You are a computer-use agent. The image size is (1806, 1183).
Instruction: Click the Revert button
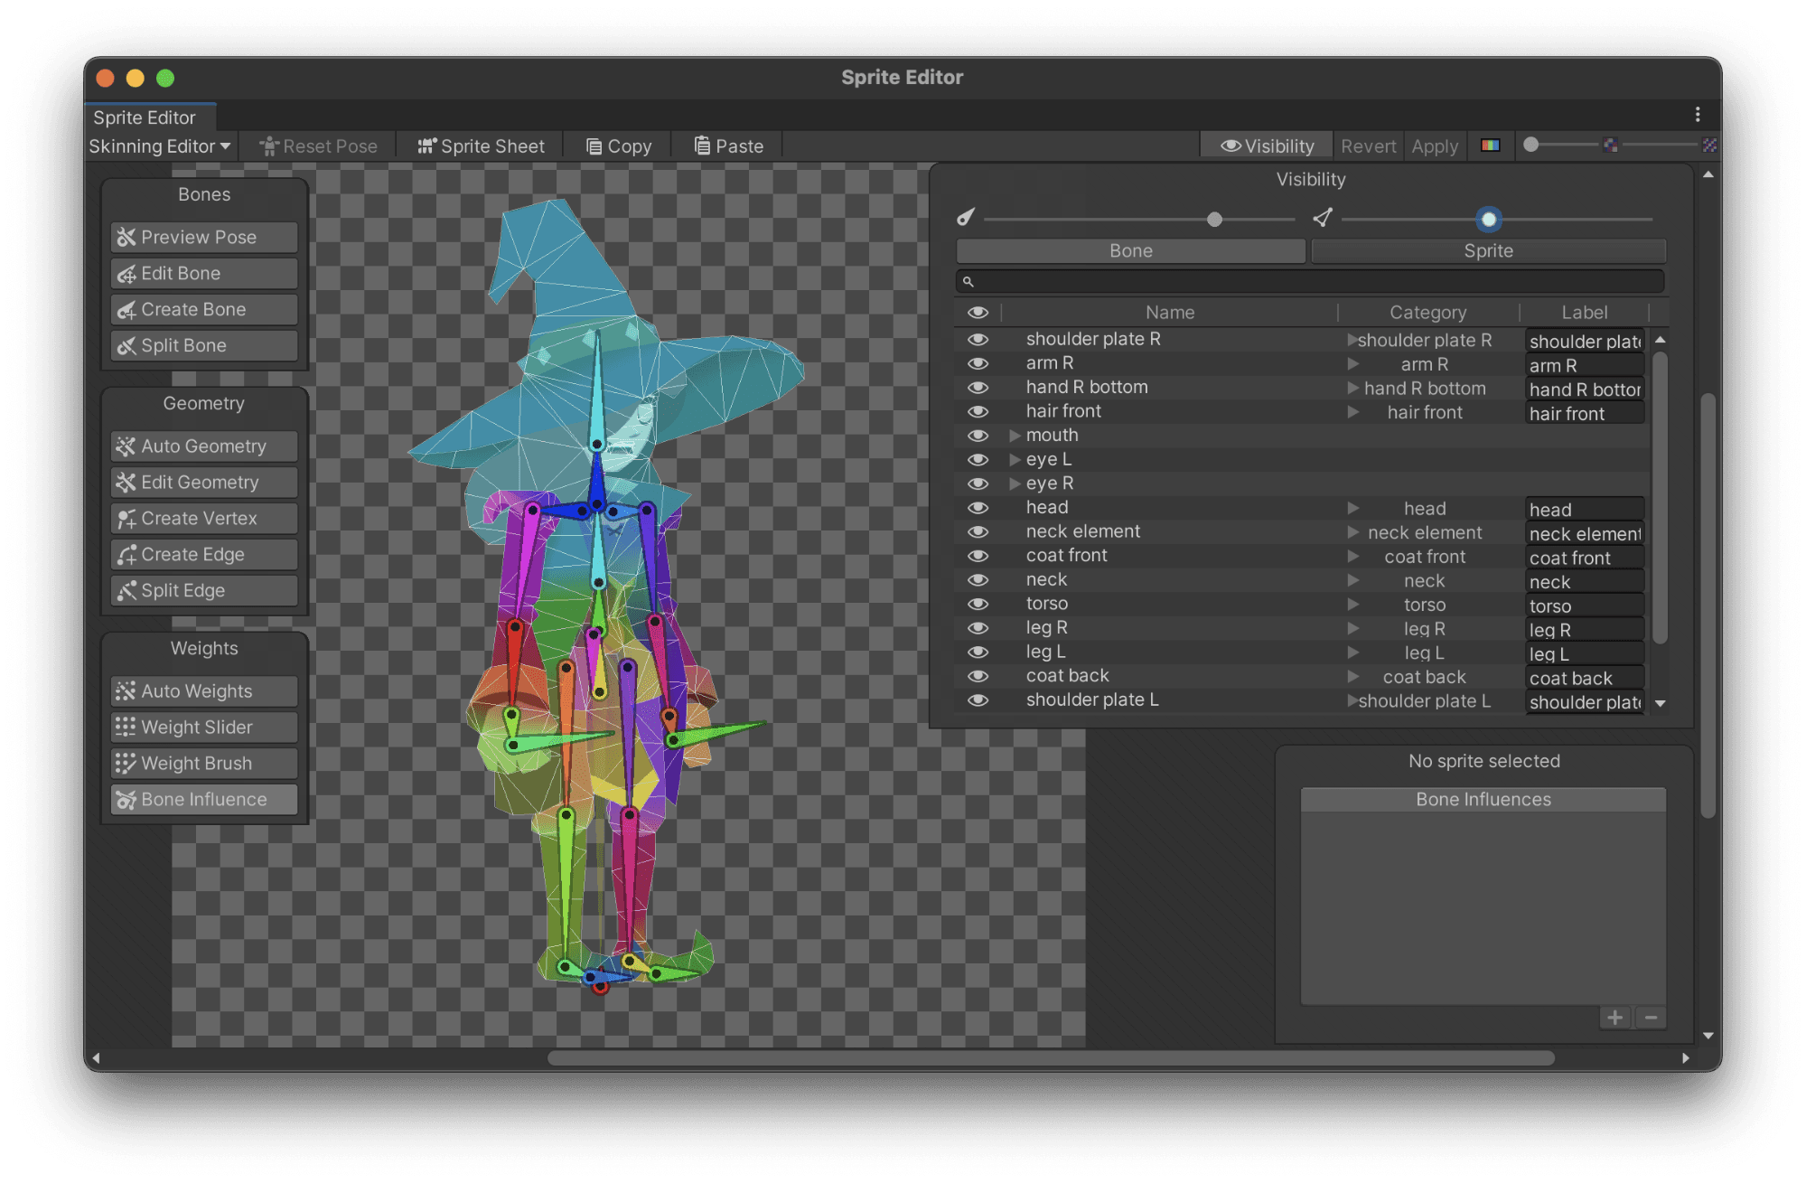pos(1368,146)
